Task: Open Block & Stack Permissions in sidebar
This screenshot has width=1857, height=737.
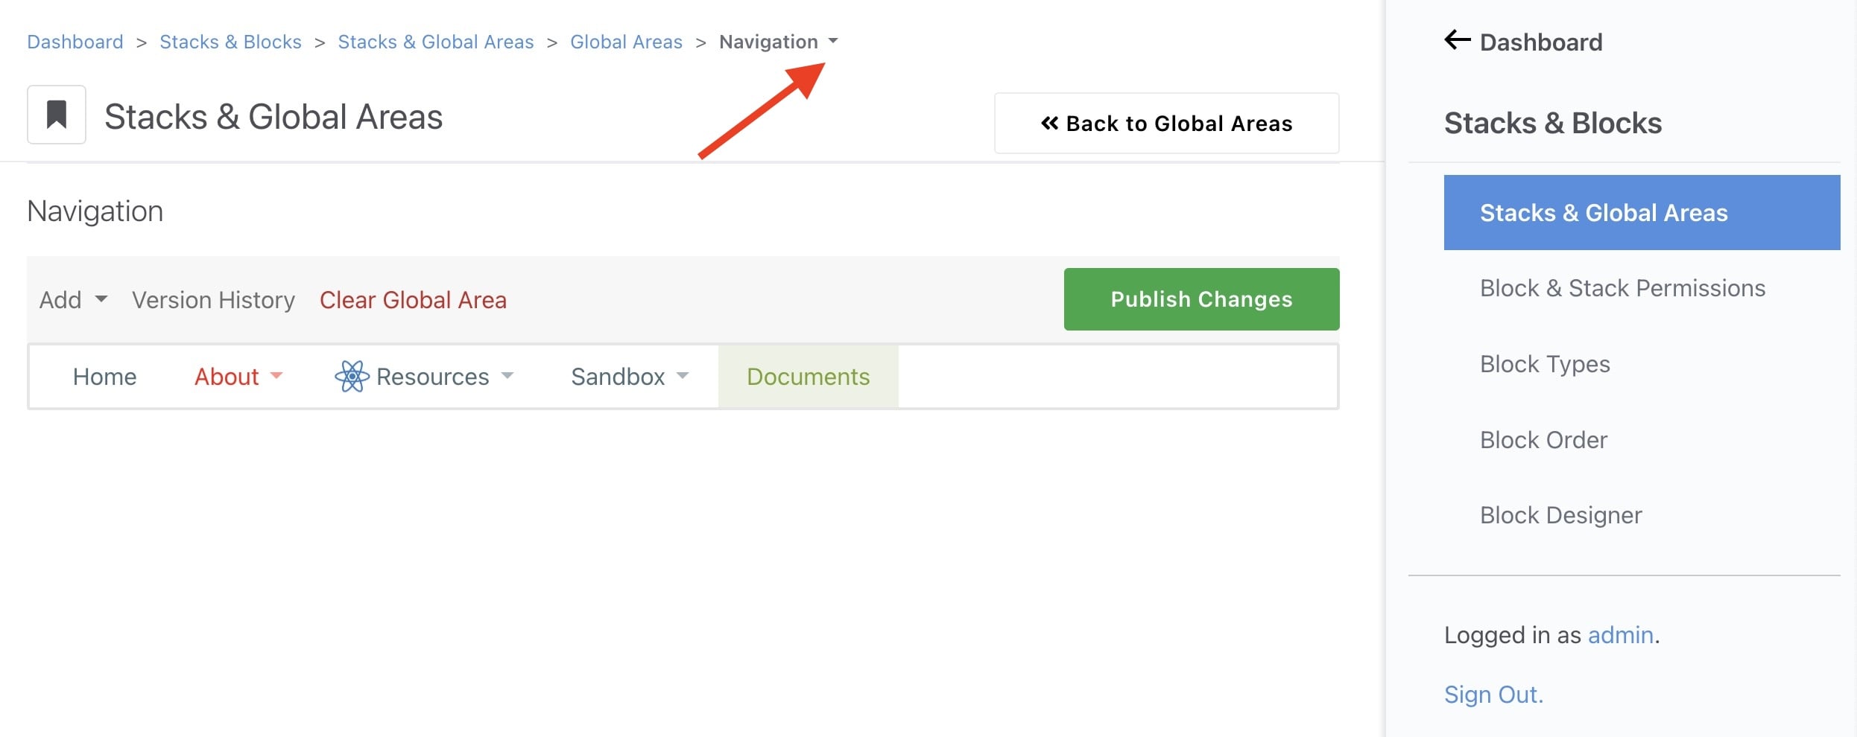Action: click(1622, 288)
